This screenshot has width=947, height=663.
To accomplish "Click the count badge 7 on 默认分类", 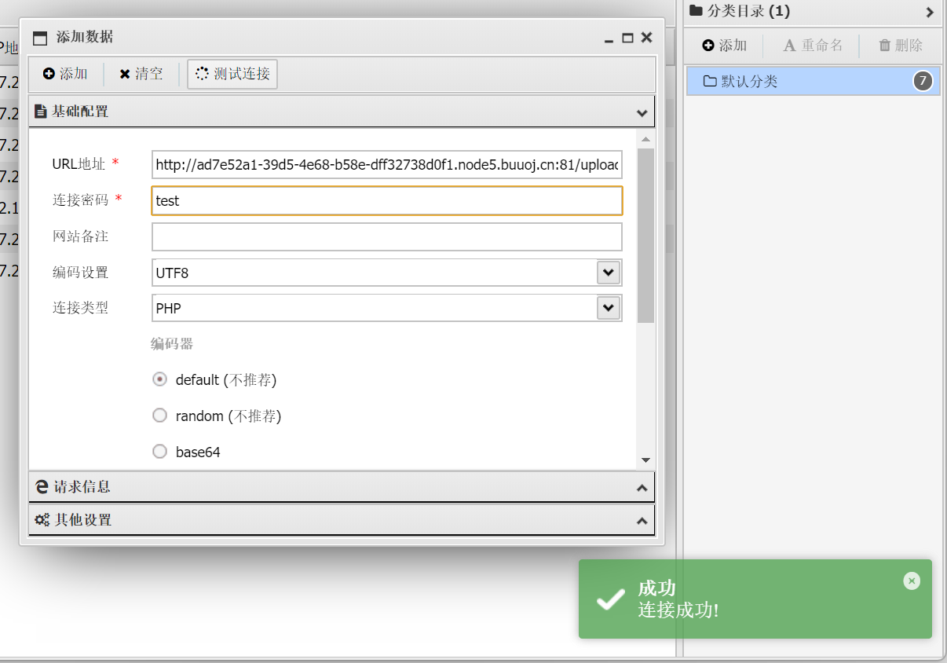I will (x=923, y=81).
